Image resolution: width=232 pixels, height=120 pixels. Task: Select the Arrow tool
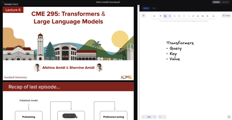pyautogui.click(x=184, y=16)
